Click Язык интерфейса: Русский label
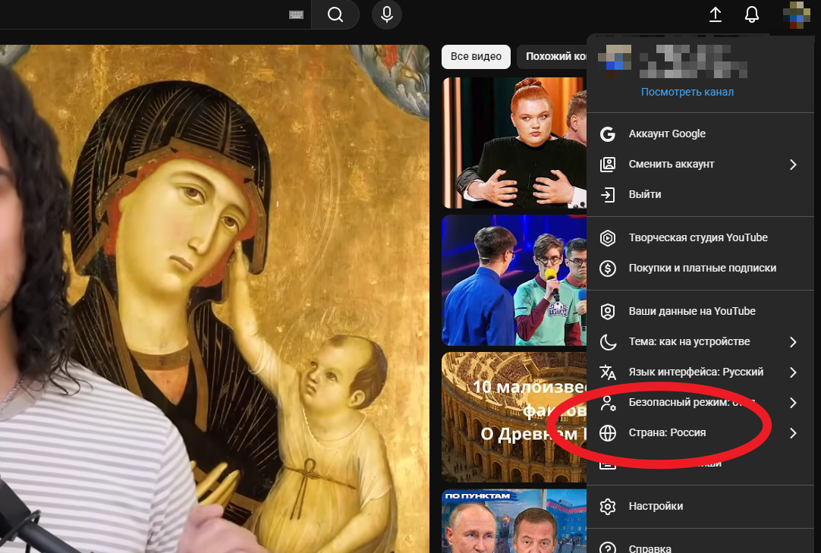The image size is (821, 553). coord(696,372)
